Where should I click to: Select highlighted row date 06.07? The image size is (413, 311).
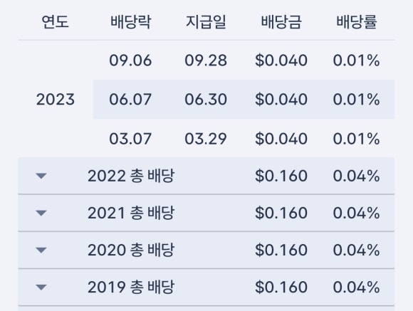click(x=130, y=100)
